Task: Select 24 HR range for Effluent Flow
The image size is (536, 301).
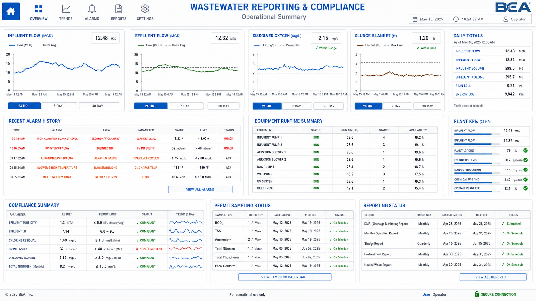Action: (x=151, y=106)
